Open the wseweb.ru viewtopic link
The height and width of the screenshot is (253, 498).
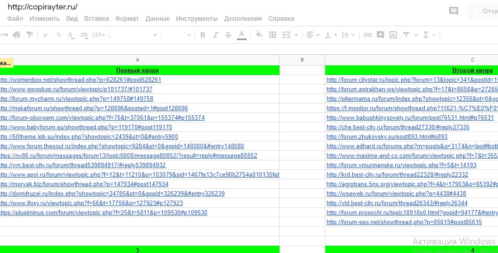[x=396, y=194]
